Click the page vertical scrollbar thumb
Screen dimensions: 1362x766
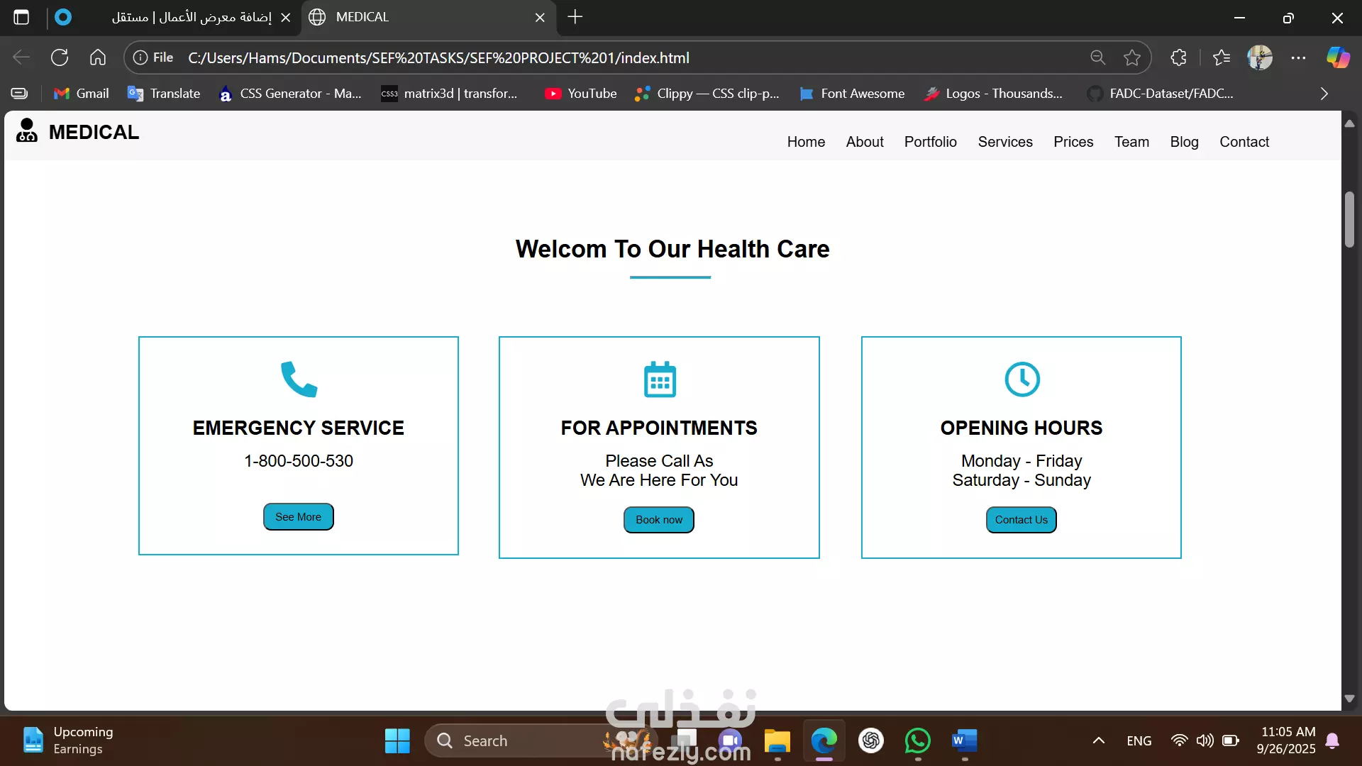click(1349, 220)
